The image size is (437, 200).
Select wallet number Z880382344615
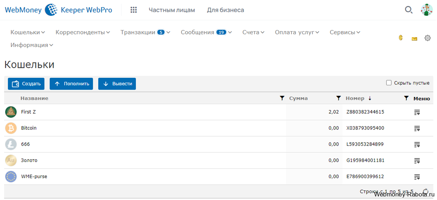(365, 112)
